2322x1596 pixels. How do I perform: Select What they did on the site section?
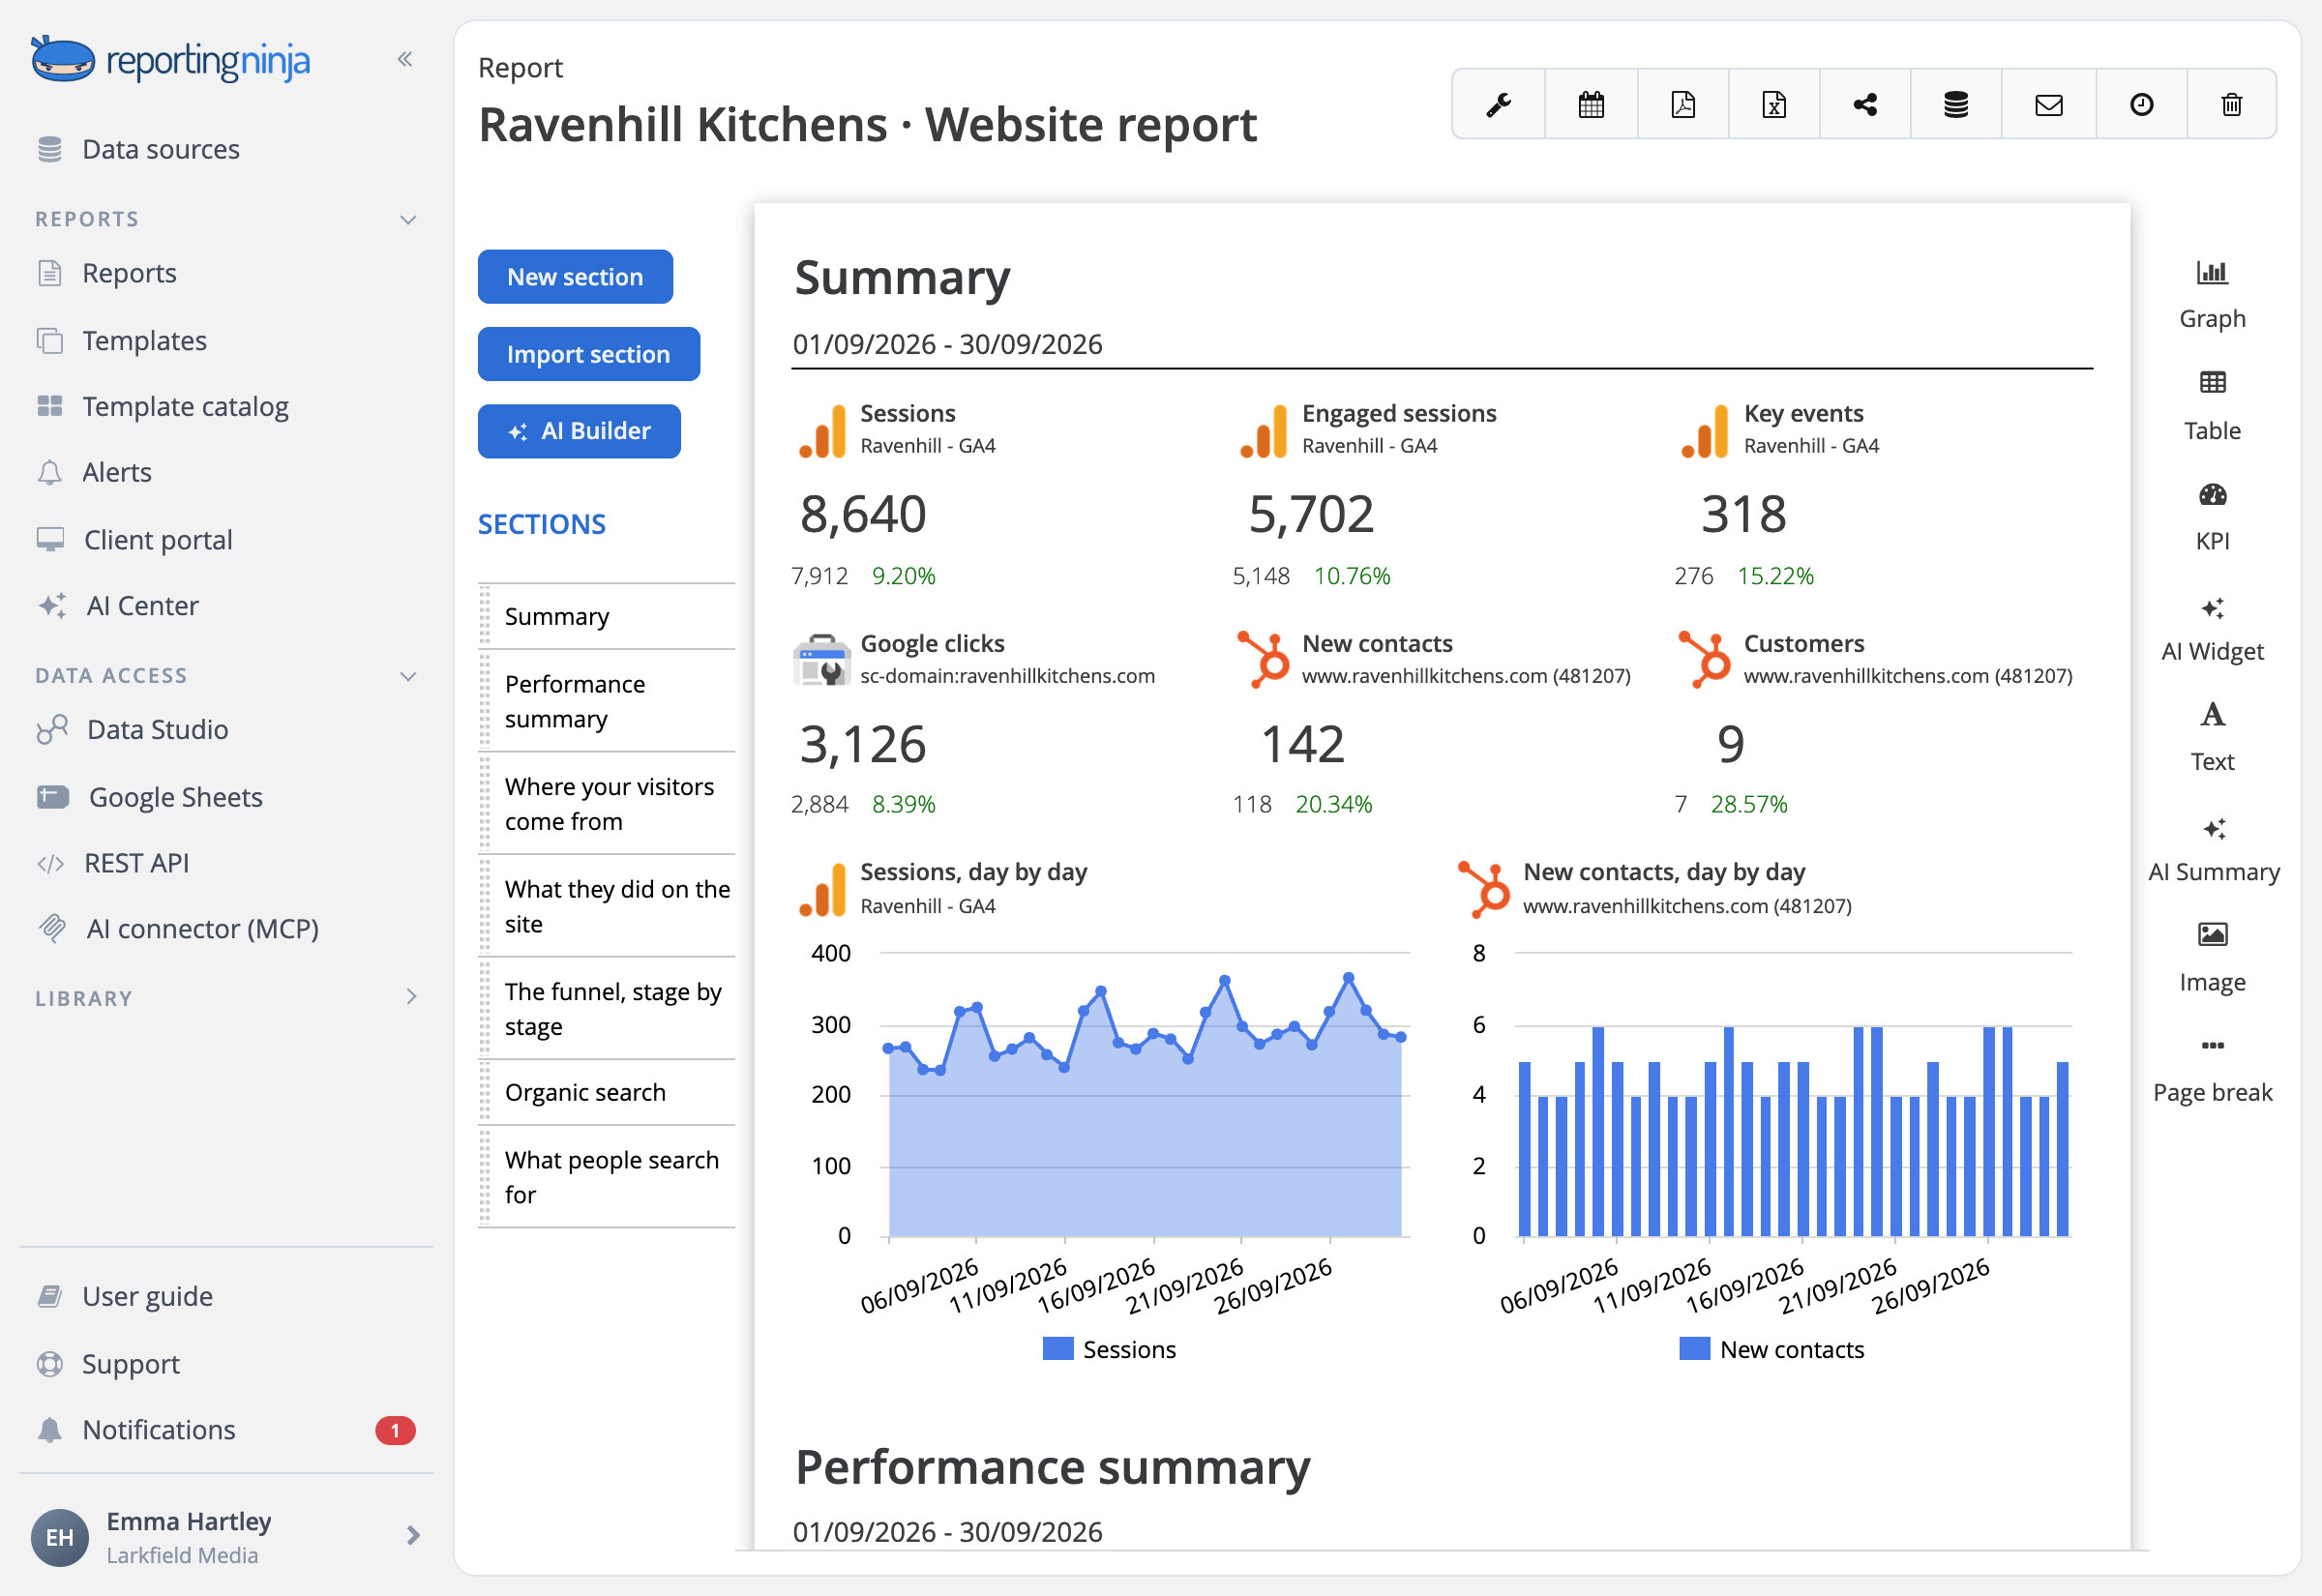[x=607, y=906]
